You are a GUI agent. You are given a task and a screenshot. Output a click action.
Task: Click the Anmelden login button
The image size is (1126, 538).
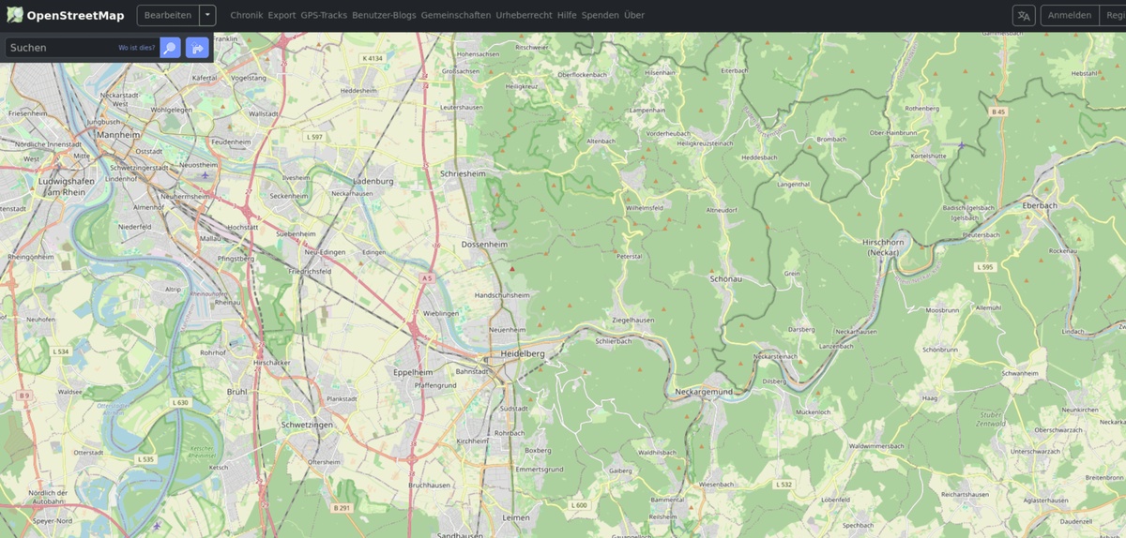point(1069,16)
